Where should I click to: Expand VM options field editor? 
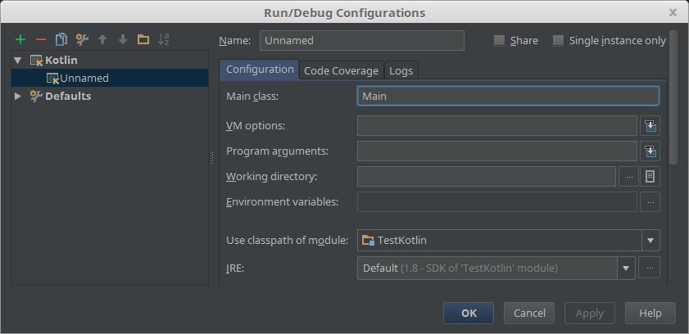[x=650, y=126]
